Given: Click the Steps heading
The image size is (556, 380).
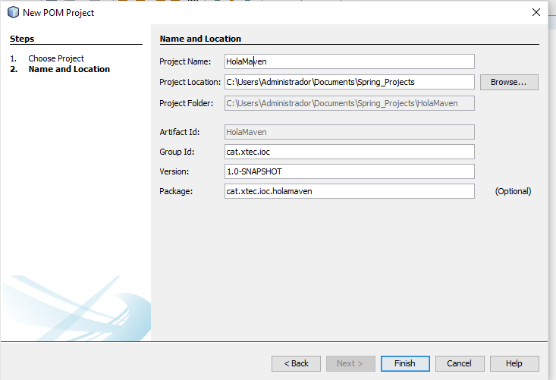Looking at the screenshot, I should [x=22, y=39].
